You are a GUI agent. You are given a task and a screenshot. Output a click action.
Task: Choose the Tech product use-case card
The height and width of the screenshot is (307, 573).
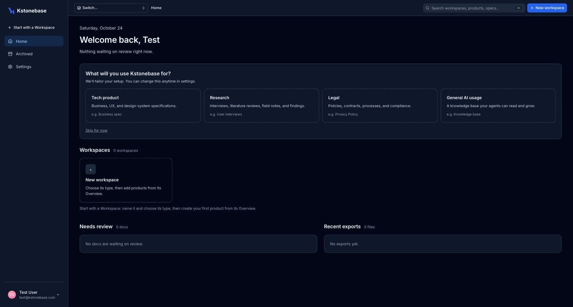pyautogui.click(x=143, y=106)
